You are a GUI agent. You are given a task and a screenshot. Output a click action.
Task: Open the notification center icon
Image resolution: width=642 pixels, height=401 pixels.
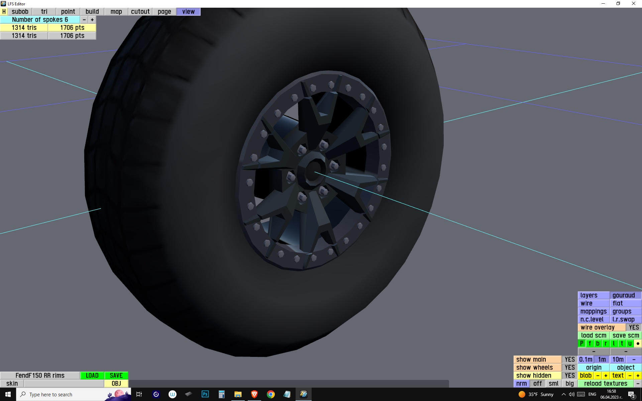click(631, 395)
